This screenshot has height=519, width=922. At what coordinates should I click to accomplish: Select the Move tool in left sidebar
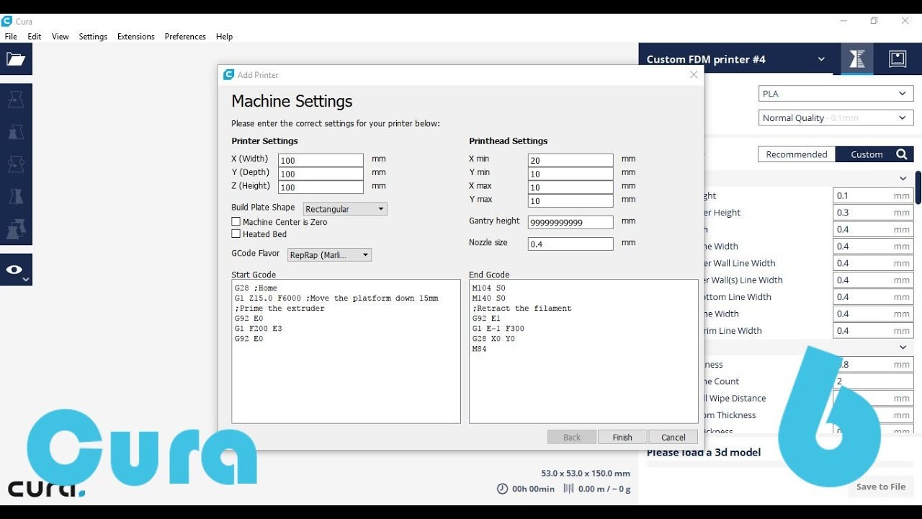(x=17, y=99)
